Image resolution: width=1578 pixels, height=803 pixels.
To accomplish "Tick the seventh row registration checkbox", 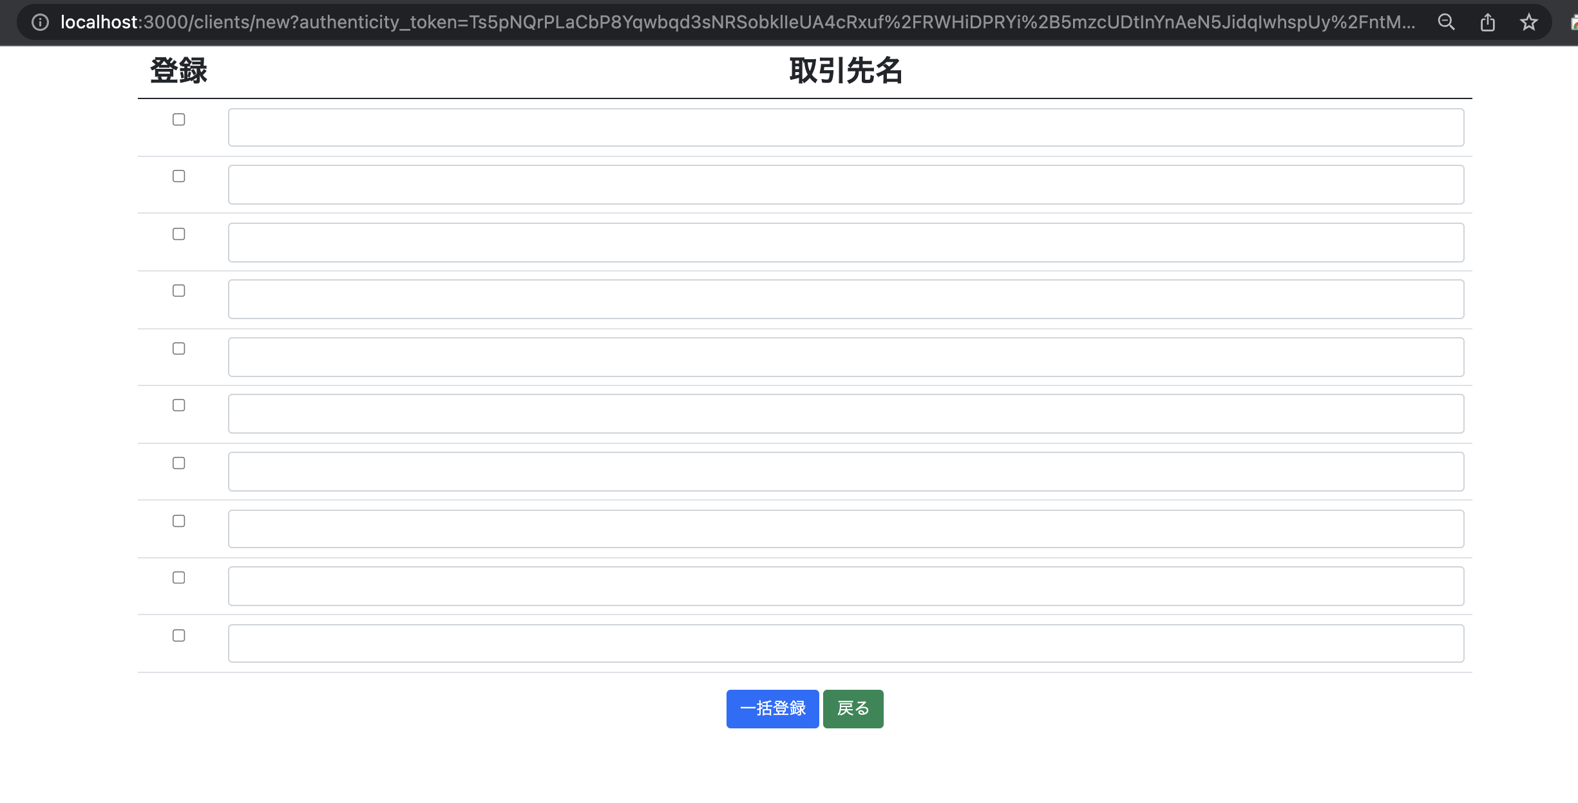I will point(179,463).
